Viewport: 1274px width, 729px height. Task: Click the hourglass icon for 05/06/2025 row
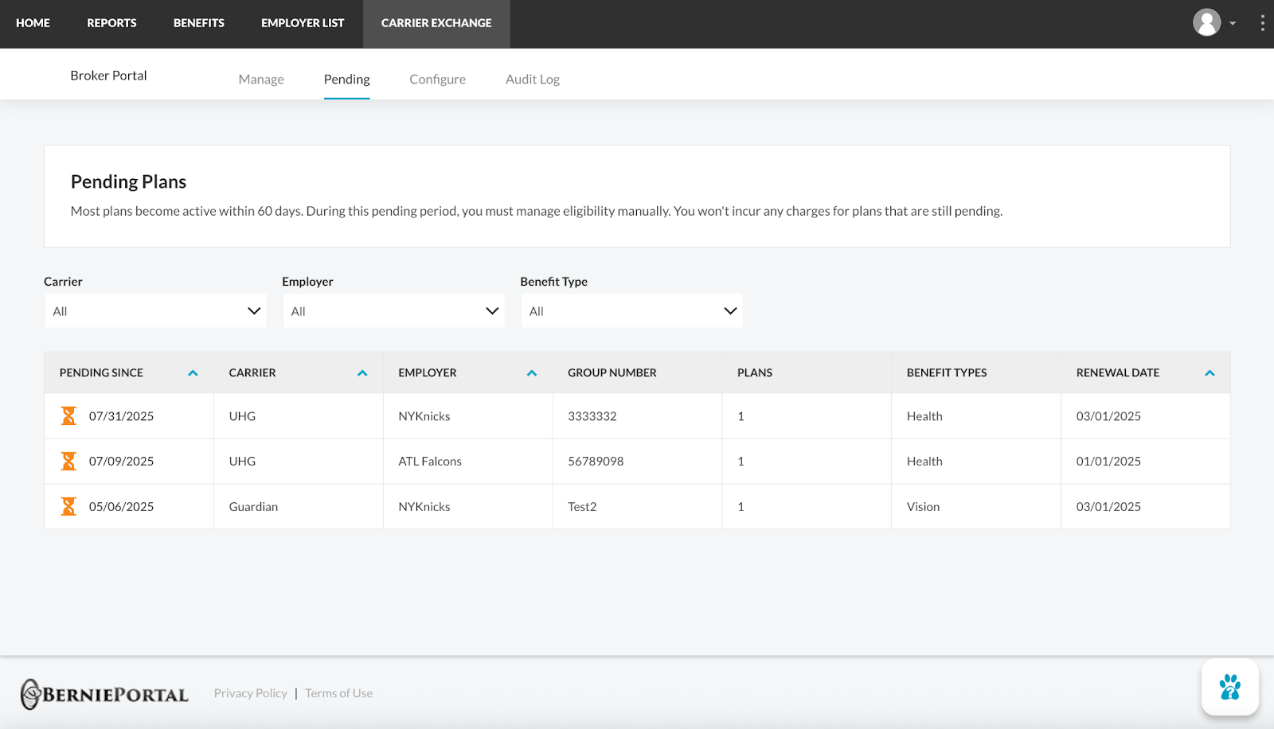tap(69, 506)
